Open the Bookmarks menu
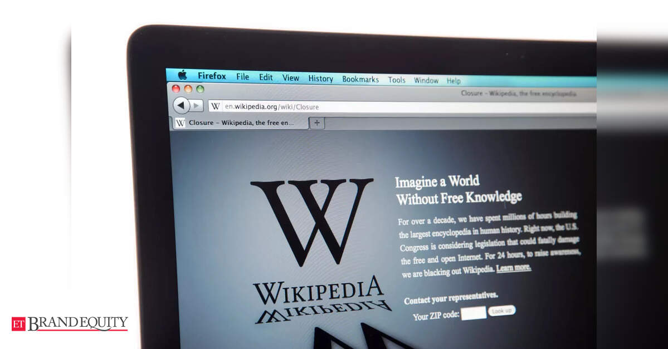This screenshot has width=668, height=349. tap(360, 80)
